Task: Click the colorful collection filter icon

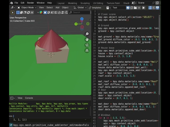Action: point(41,12)
